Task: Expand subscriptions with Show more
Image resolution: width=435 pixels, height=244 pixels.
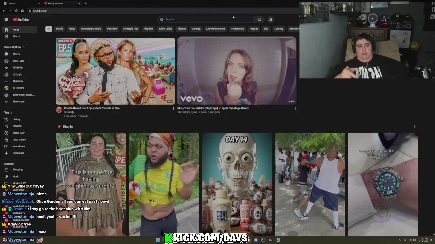Action: pyautogui.click(x=20, y=101)
